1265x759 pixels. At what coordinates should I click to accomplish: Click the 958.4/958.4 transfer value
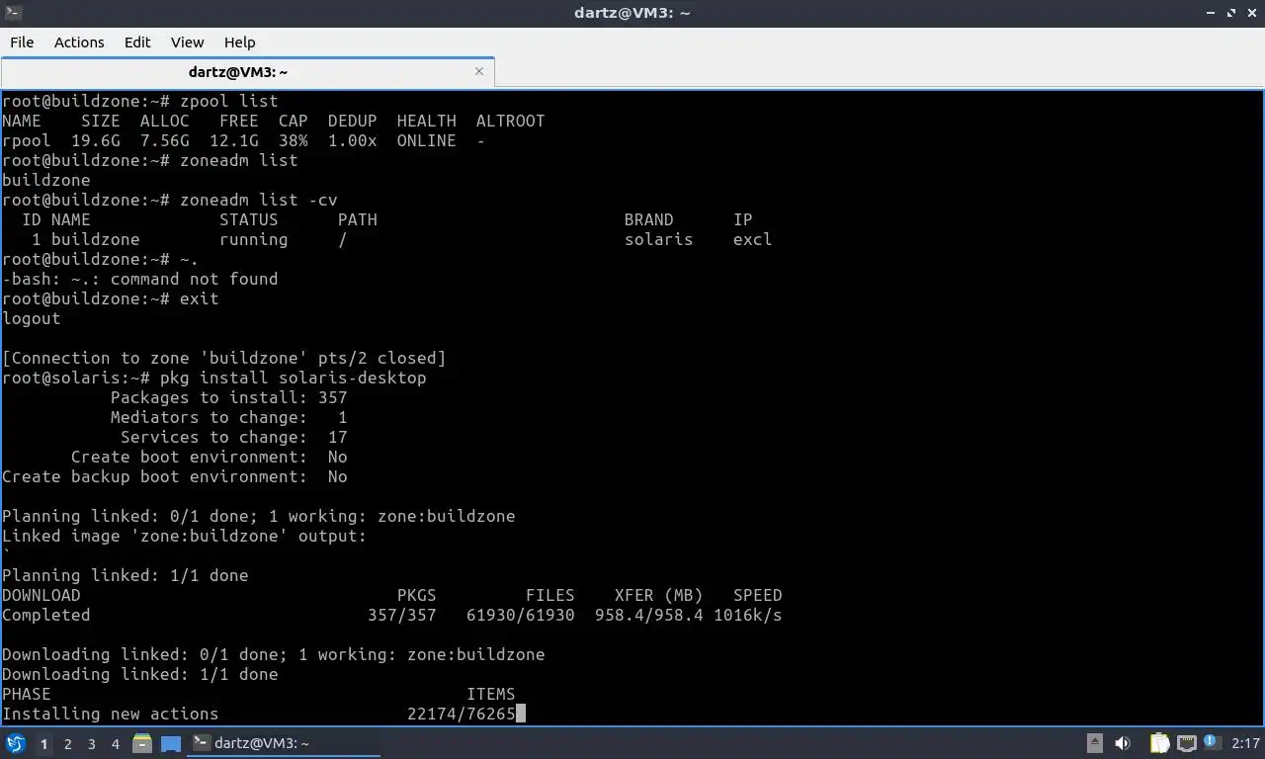649,615
